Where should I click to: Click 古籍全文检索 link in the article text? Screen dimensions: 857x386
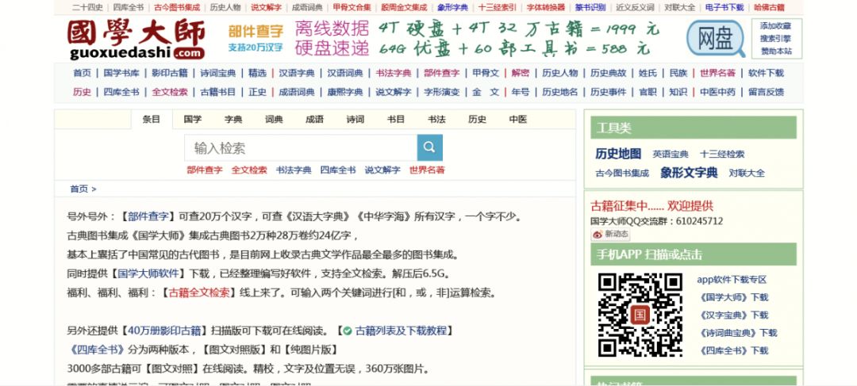(199, 292)
